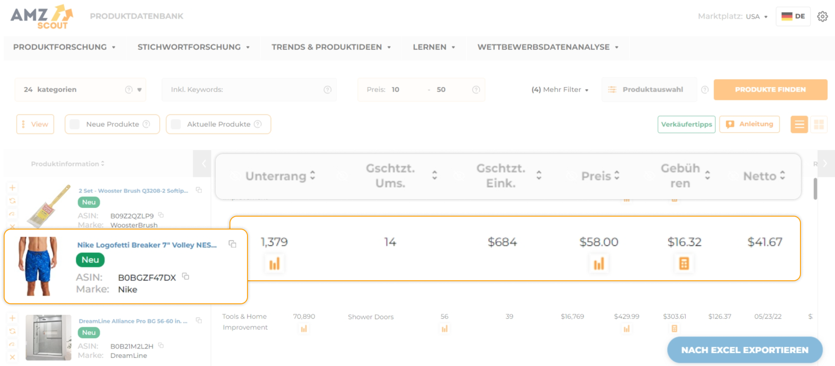Open the View options button
Image resolution: width=835 pixels, height=366 pixels.
tap(35, 124)
